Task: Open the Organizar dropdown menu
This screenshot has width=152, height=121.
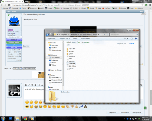Action: pyautogui.click(x=51, y=39)
